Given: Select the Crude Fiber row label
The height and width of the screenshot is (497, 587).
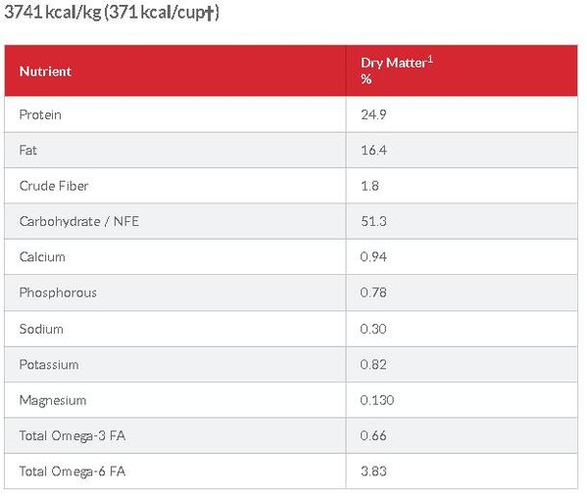Looking at the screenshot, I should click(54, 186).
